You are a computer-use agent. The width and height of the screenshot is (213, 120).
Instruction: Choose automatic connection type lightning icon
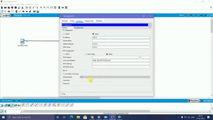click(x=23, y=105)
